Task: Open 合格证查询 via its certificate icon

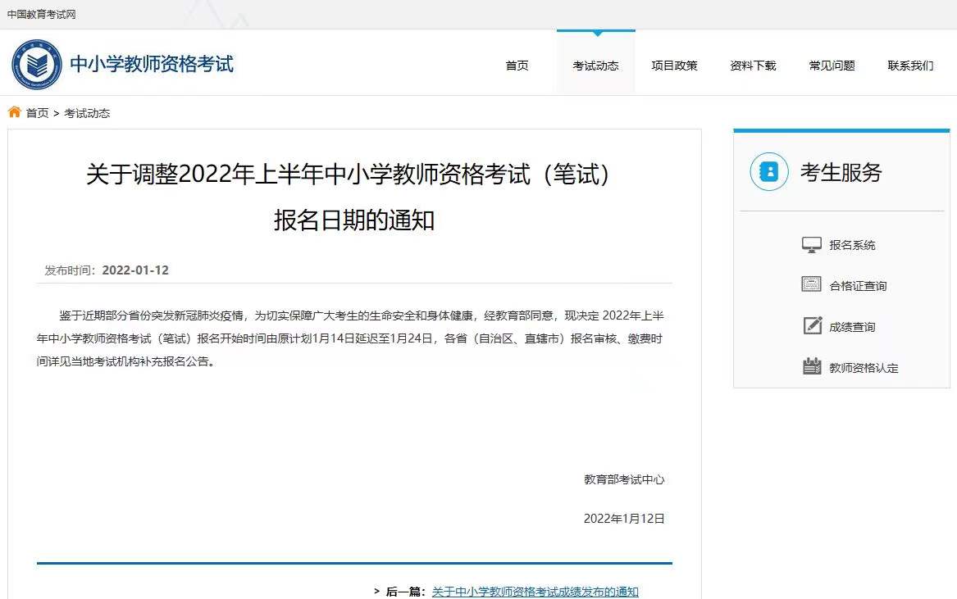Action: click(811, 284)
